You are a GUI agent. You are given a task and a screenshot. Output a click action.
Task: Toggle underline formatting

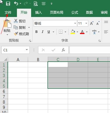(x=49, y=32)
